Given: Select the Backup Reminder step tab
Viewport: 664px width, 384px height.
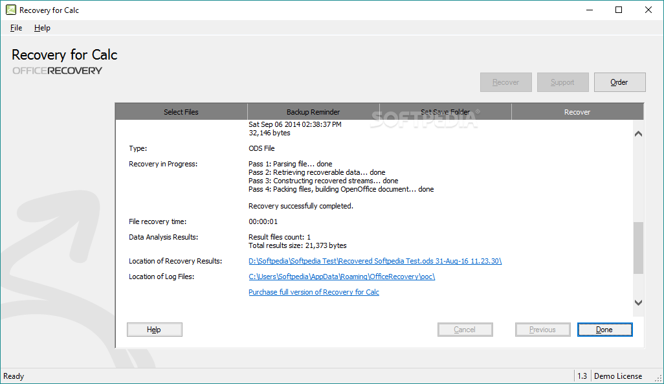Looking at the screenshot, I should pos(313,112).
